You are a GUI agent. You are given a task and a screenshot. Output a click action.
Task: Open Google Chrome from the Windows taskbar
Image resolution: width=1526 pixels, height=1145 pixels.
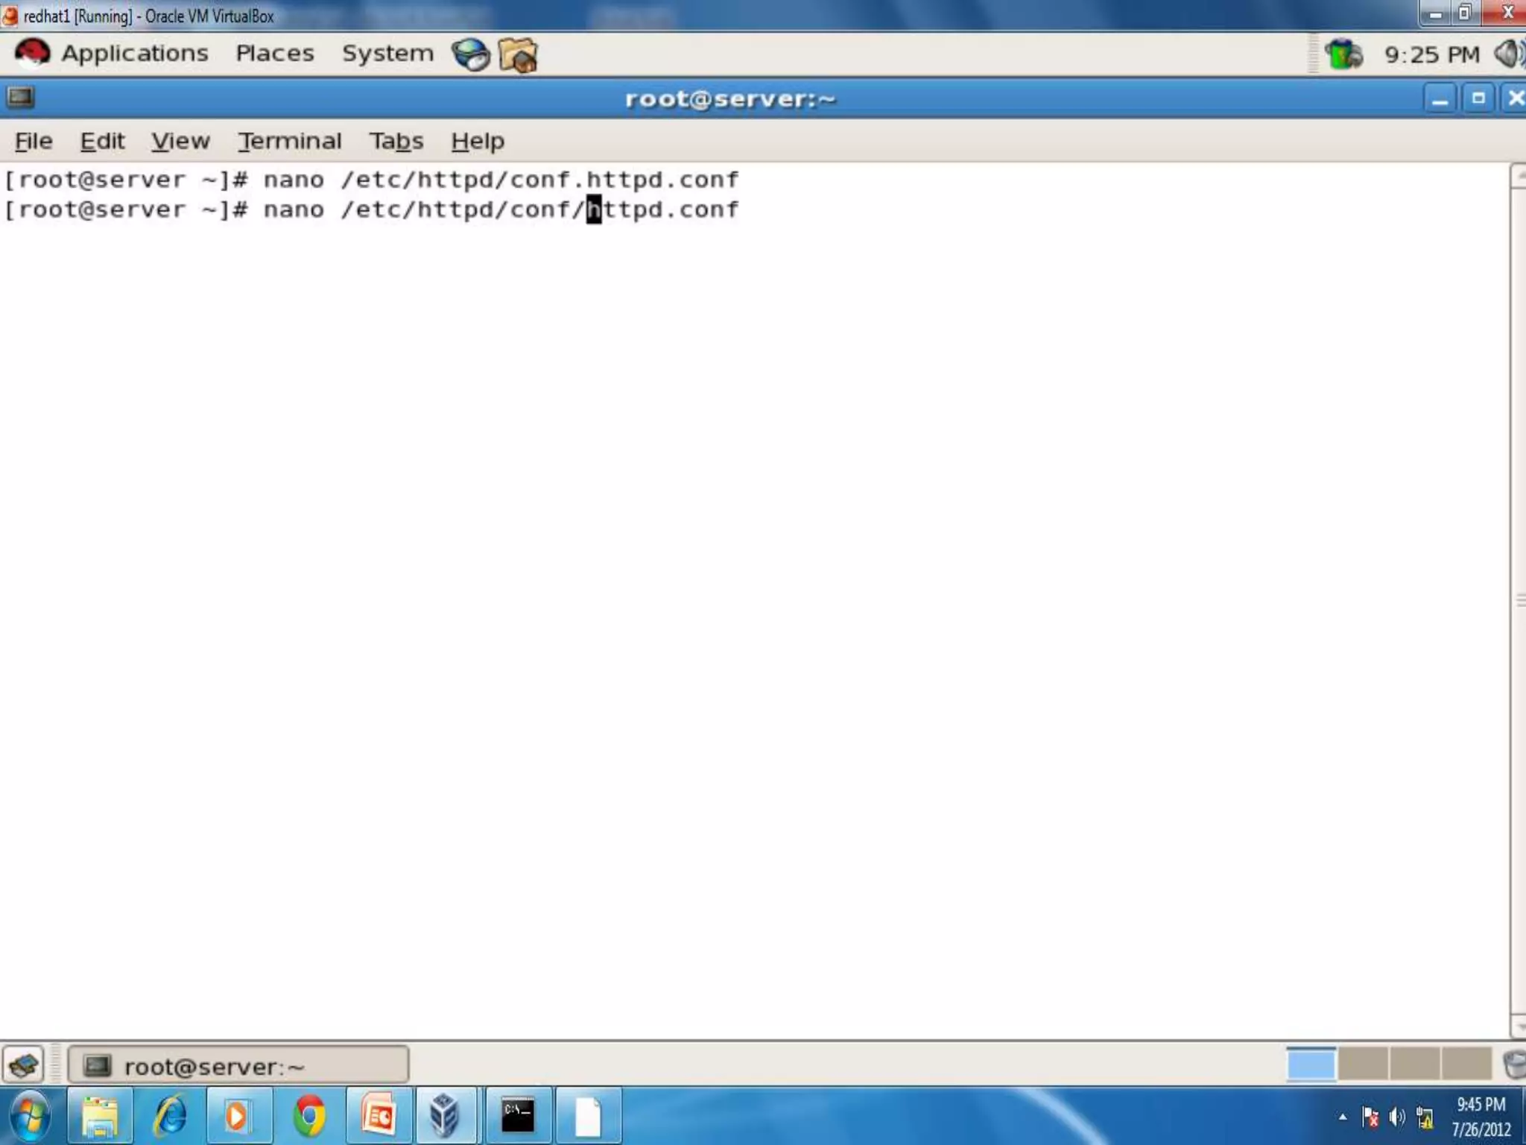click(x=309, y=1116)
